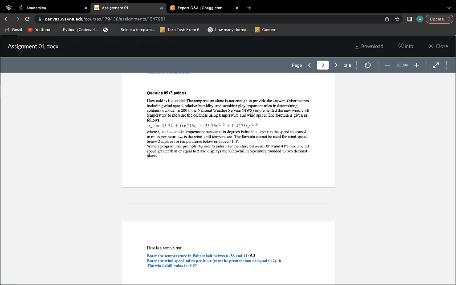Focus the page number input field
The height and width of the screenshot is (285, 456).
point(323,65)
